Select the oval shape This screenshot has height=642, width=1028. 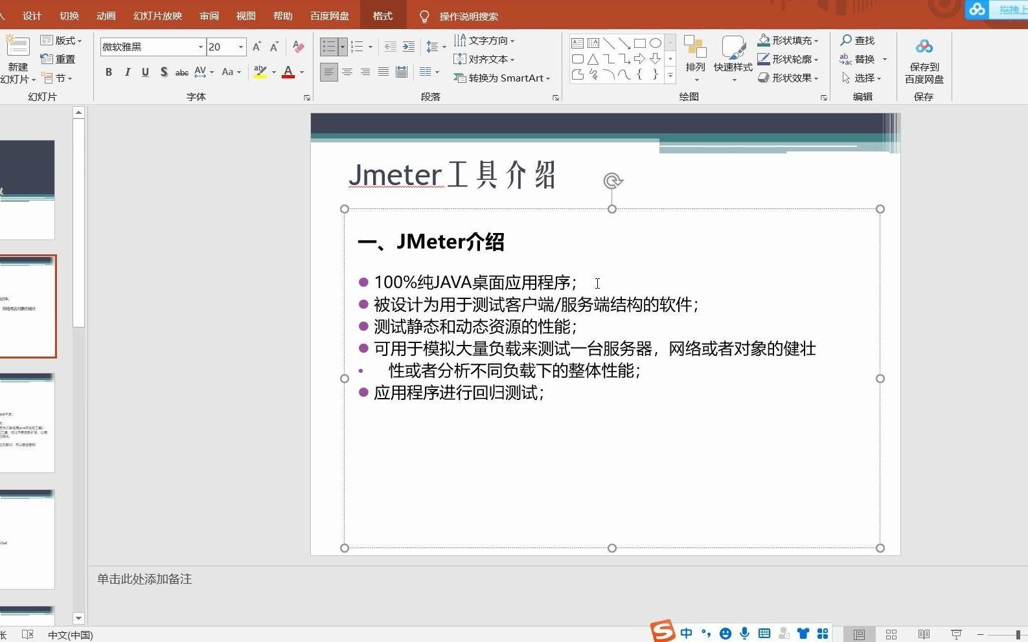656,43
